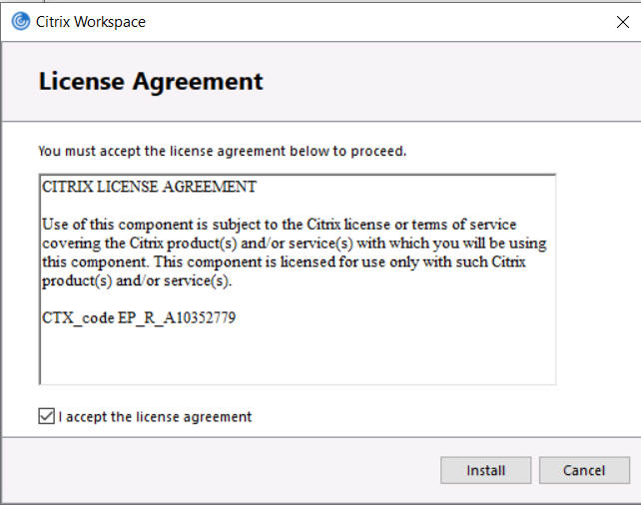Screen dimensions: 641x505
Task: Click the CTX_code EP_R_A10352779 line
Action: 139,318
